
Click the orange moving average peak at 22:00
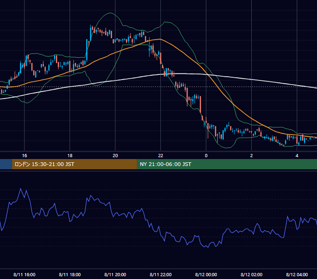click(160, 39)
